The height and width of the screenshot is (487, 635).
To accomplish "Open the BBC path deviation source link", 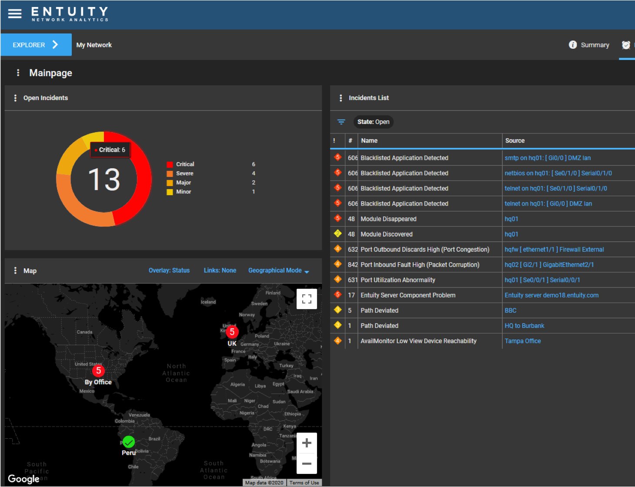I will tap(510, 310).
